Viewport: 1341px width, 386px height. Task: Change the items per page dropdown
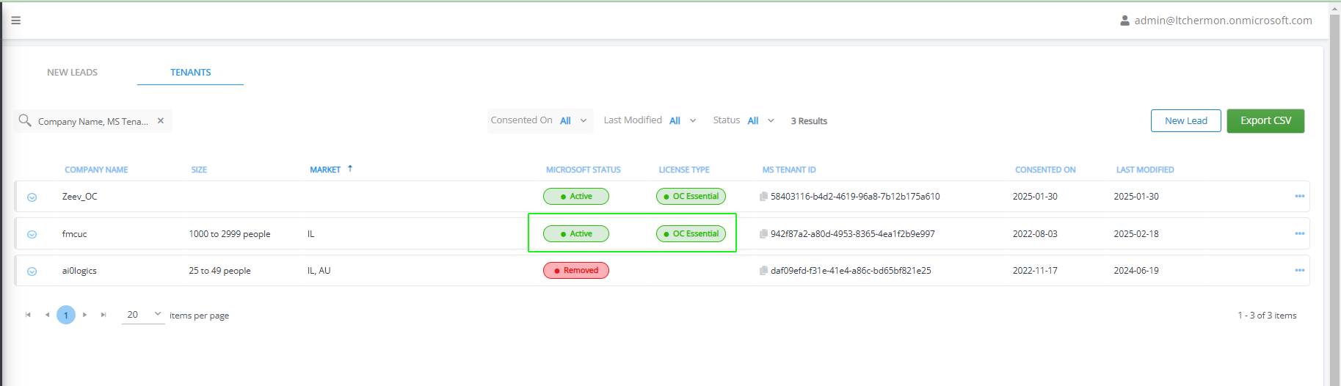pyautogui.click(x=143, y=315)
